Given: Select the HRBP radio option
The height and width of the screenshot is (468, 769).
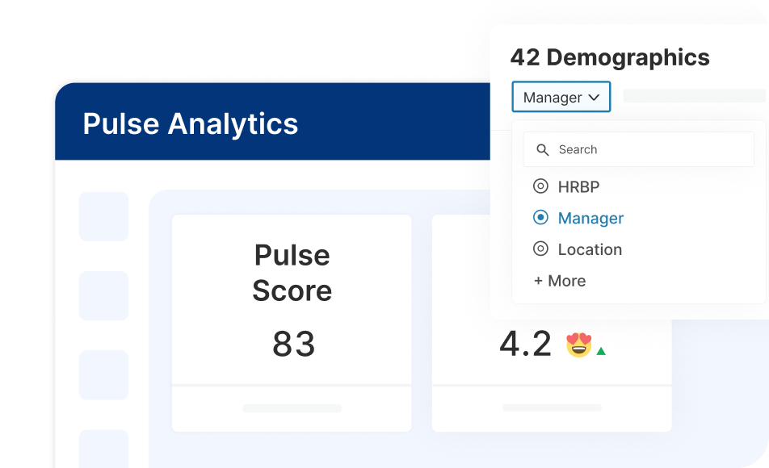Looking at the screenshot, I should coord(540,186).
